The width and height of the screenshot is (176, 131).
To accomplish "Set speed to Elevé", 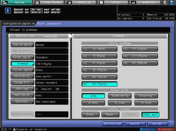I will point(91,114).
